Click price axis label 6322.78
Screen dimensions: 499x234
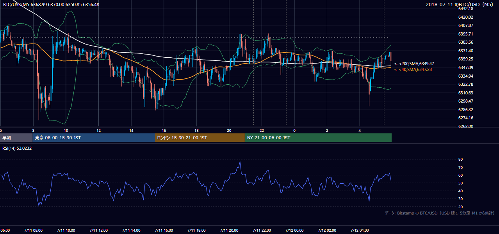466,84
